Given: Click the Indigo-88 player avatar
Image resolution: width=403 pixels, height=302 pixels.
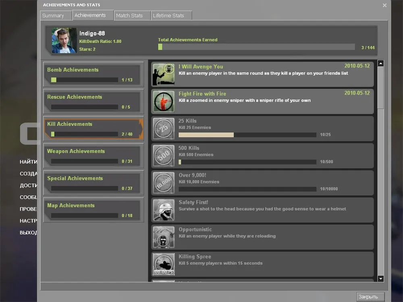Looking at the screenshot, I should [x=64, y=40].
